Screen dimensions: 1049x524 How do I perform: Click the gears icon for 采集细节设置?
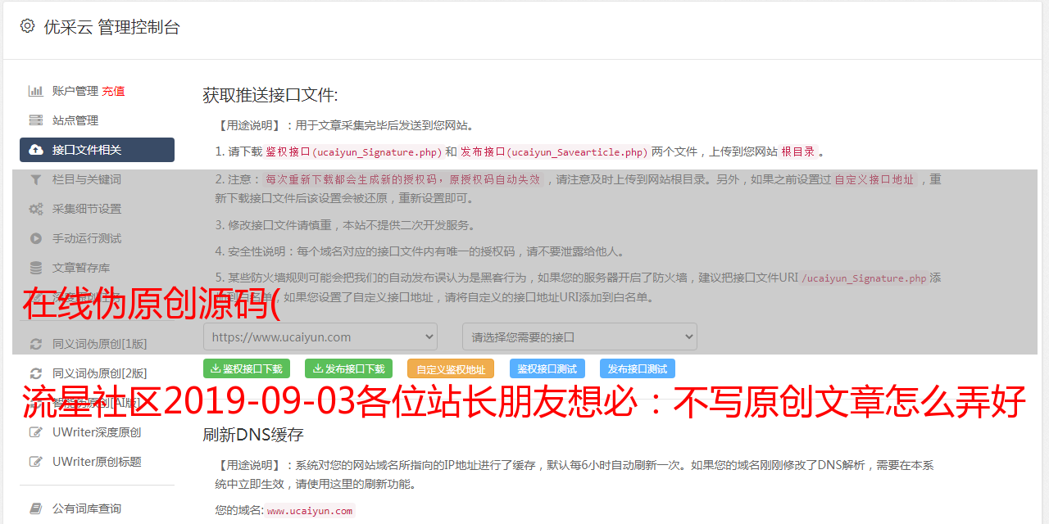[36, 209]
